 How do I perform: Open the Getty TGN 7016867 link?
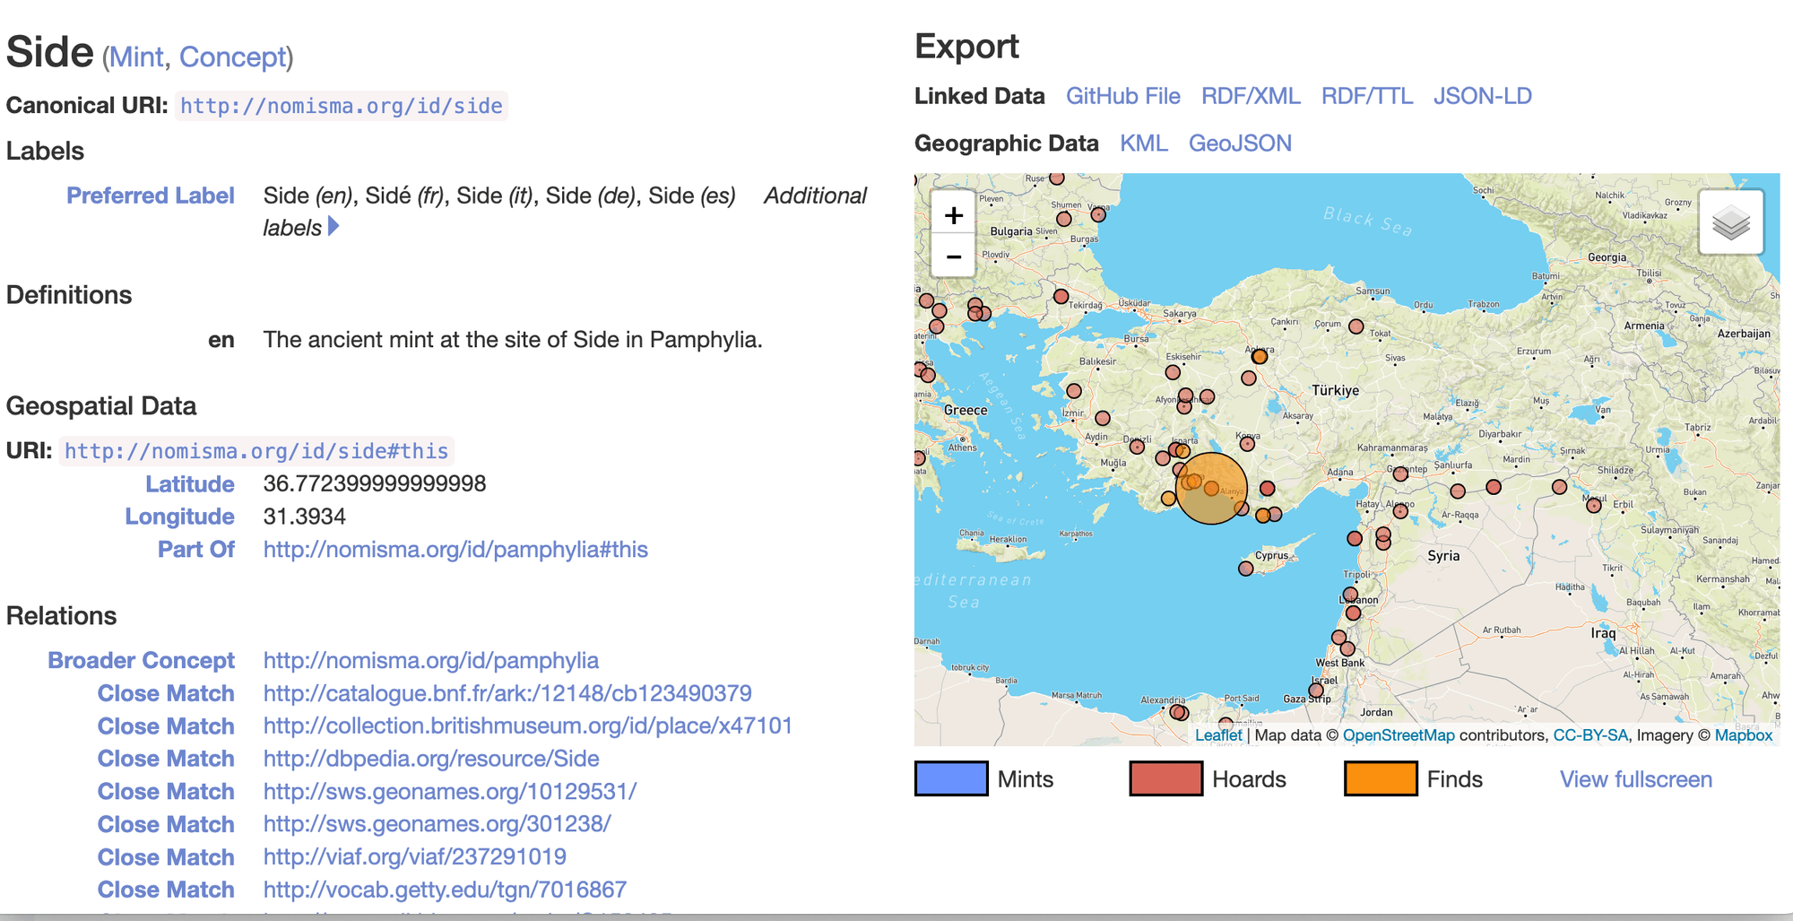445,890
